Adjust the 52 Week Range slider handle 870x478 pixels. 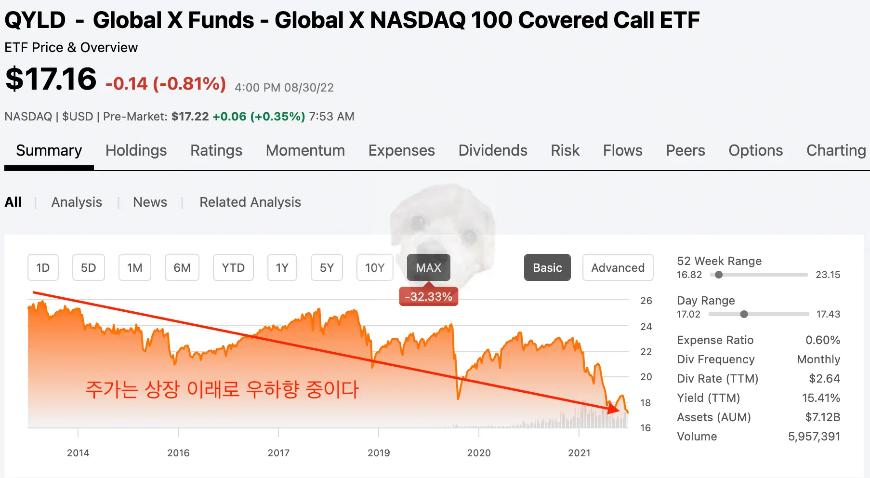719,275
